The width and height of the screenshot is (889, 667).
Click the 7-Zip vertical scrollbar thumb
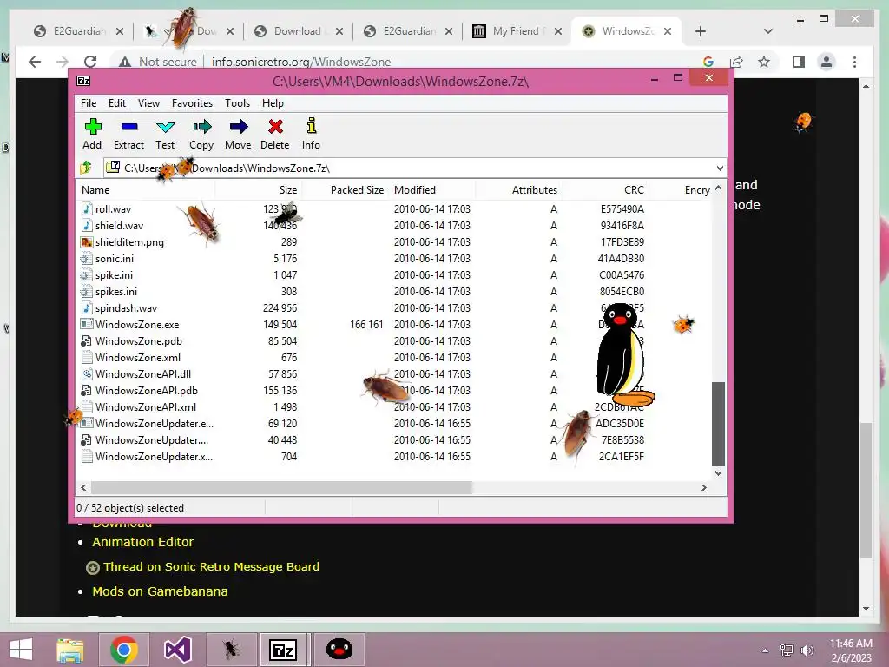718,423
